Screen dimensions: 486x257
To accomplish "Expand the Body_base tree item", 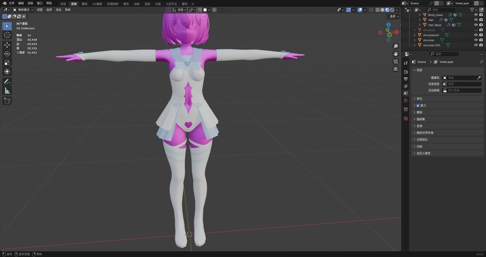I will tap(420, 15).
